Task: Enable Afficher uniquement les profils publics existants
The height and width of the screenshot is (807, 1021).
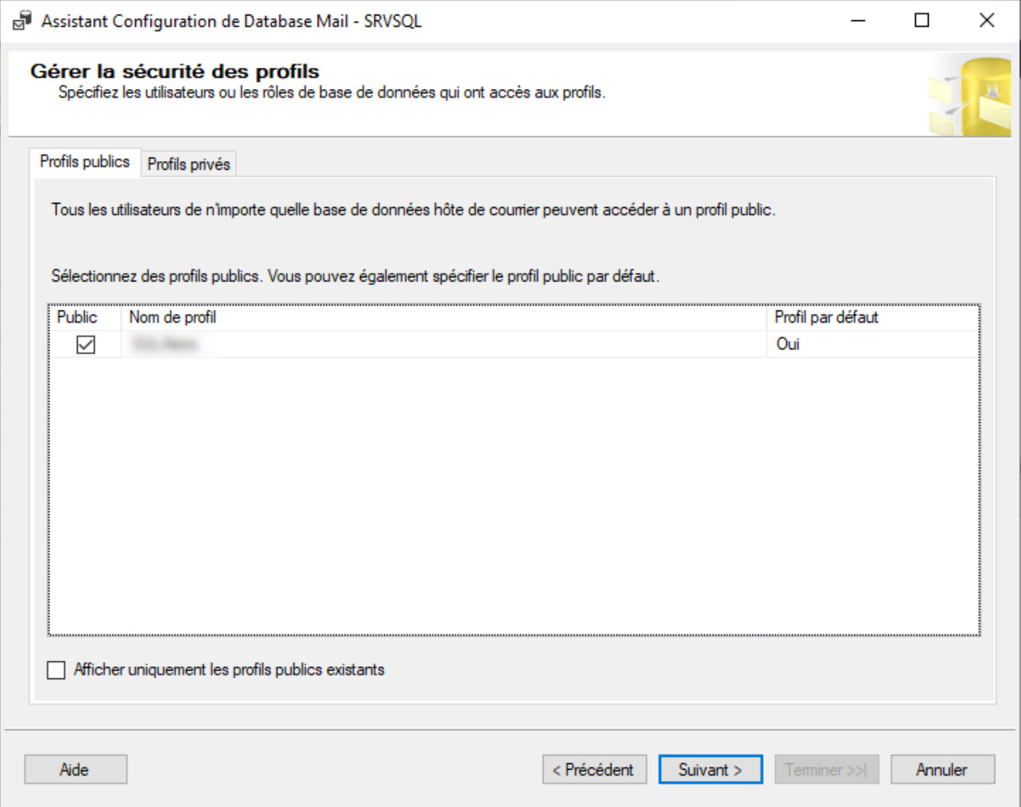Action: pyautogui.click(x=57, y=670)
